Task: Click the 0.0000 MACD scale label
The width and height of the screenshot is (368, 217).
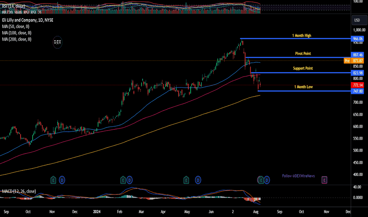Action: [x=358, y=198]
